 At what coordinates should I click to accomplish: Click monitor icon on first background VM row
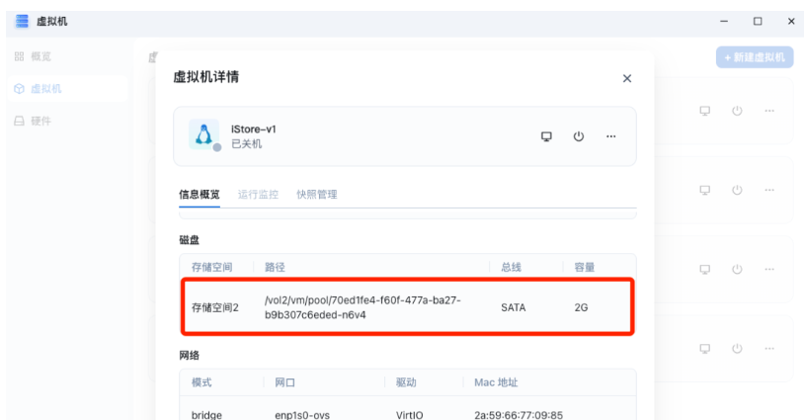pyautogui.click(x=704, y=111)
